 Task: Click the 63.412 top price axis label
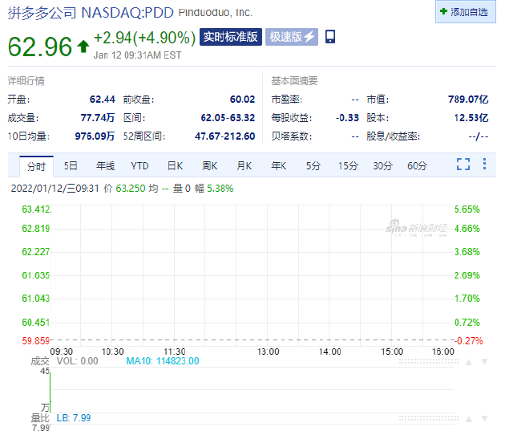tap(36, 209)
